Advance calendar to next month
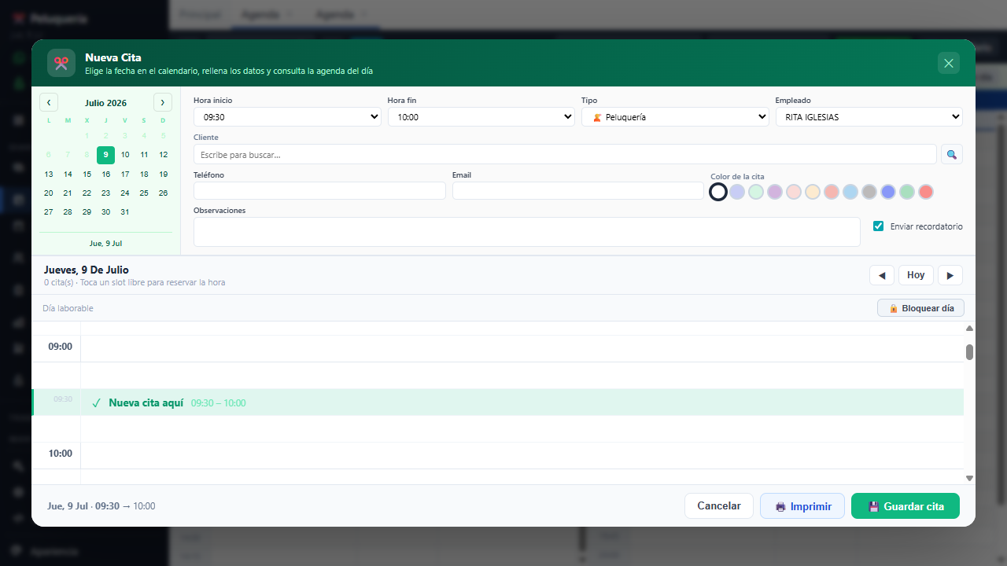The height and width of the screenshot is (566, 1007). pos(163,102)
